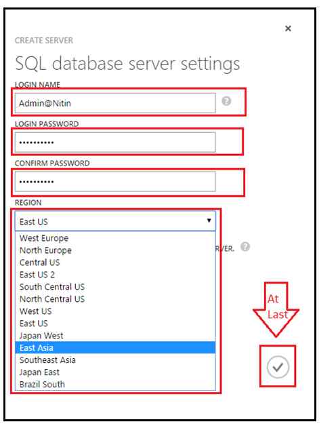The image size is (321, 426).
Task: Pick South Central US region
Action: coord(115,287)
